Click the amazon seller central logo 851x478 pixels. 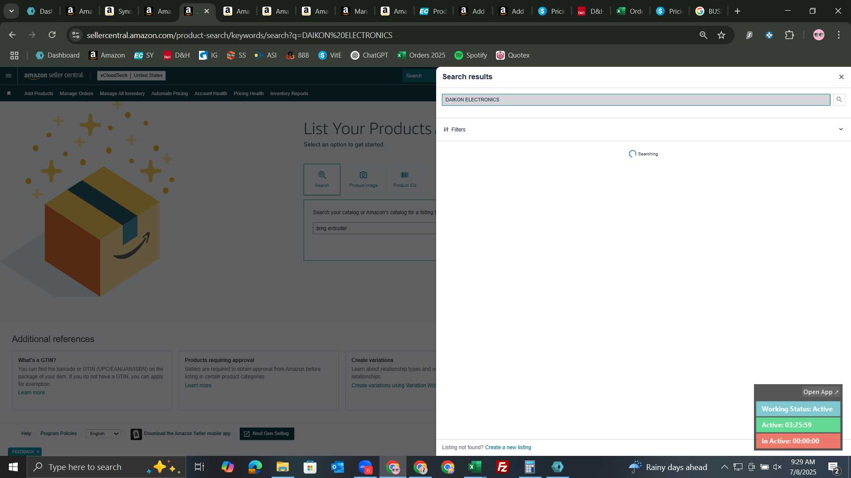pyautogui.click(x=54, y=75)
